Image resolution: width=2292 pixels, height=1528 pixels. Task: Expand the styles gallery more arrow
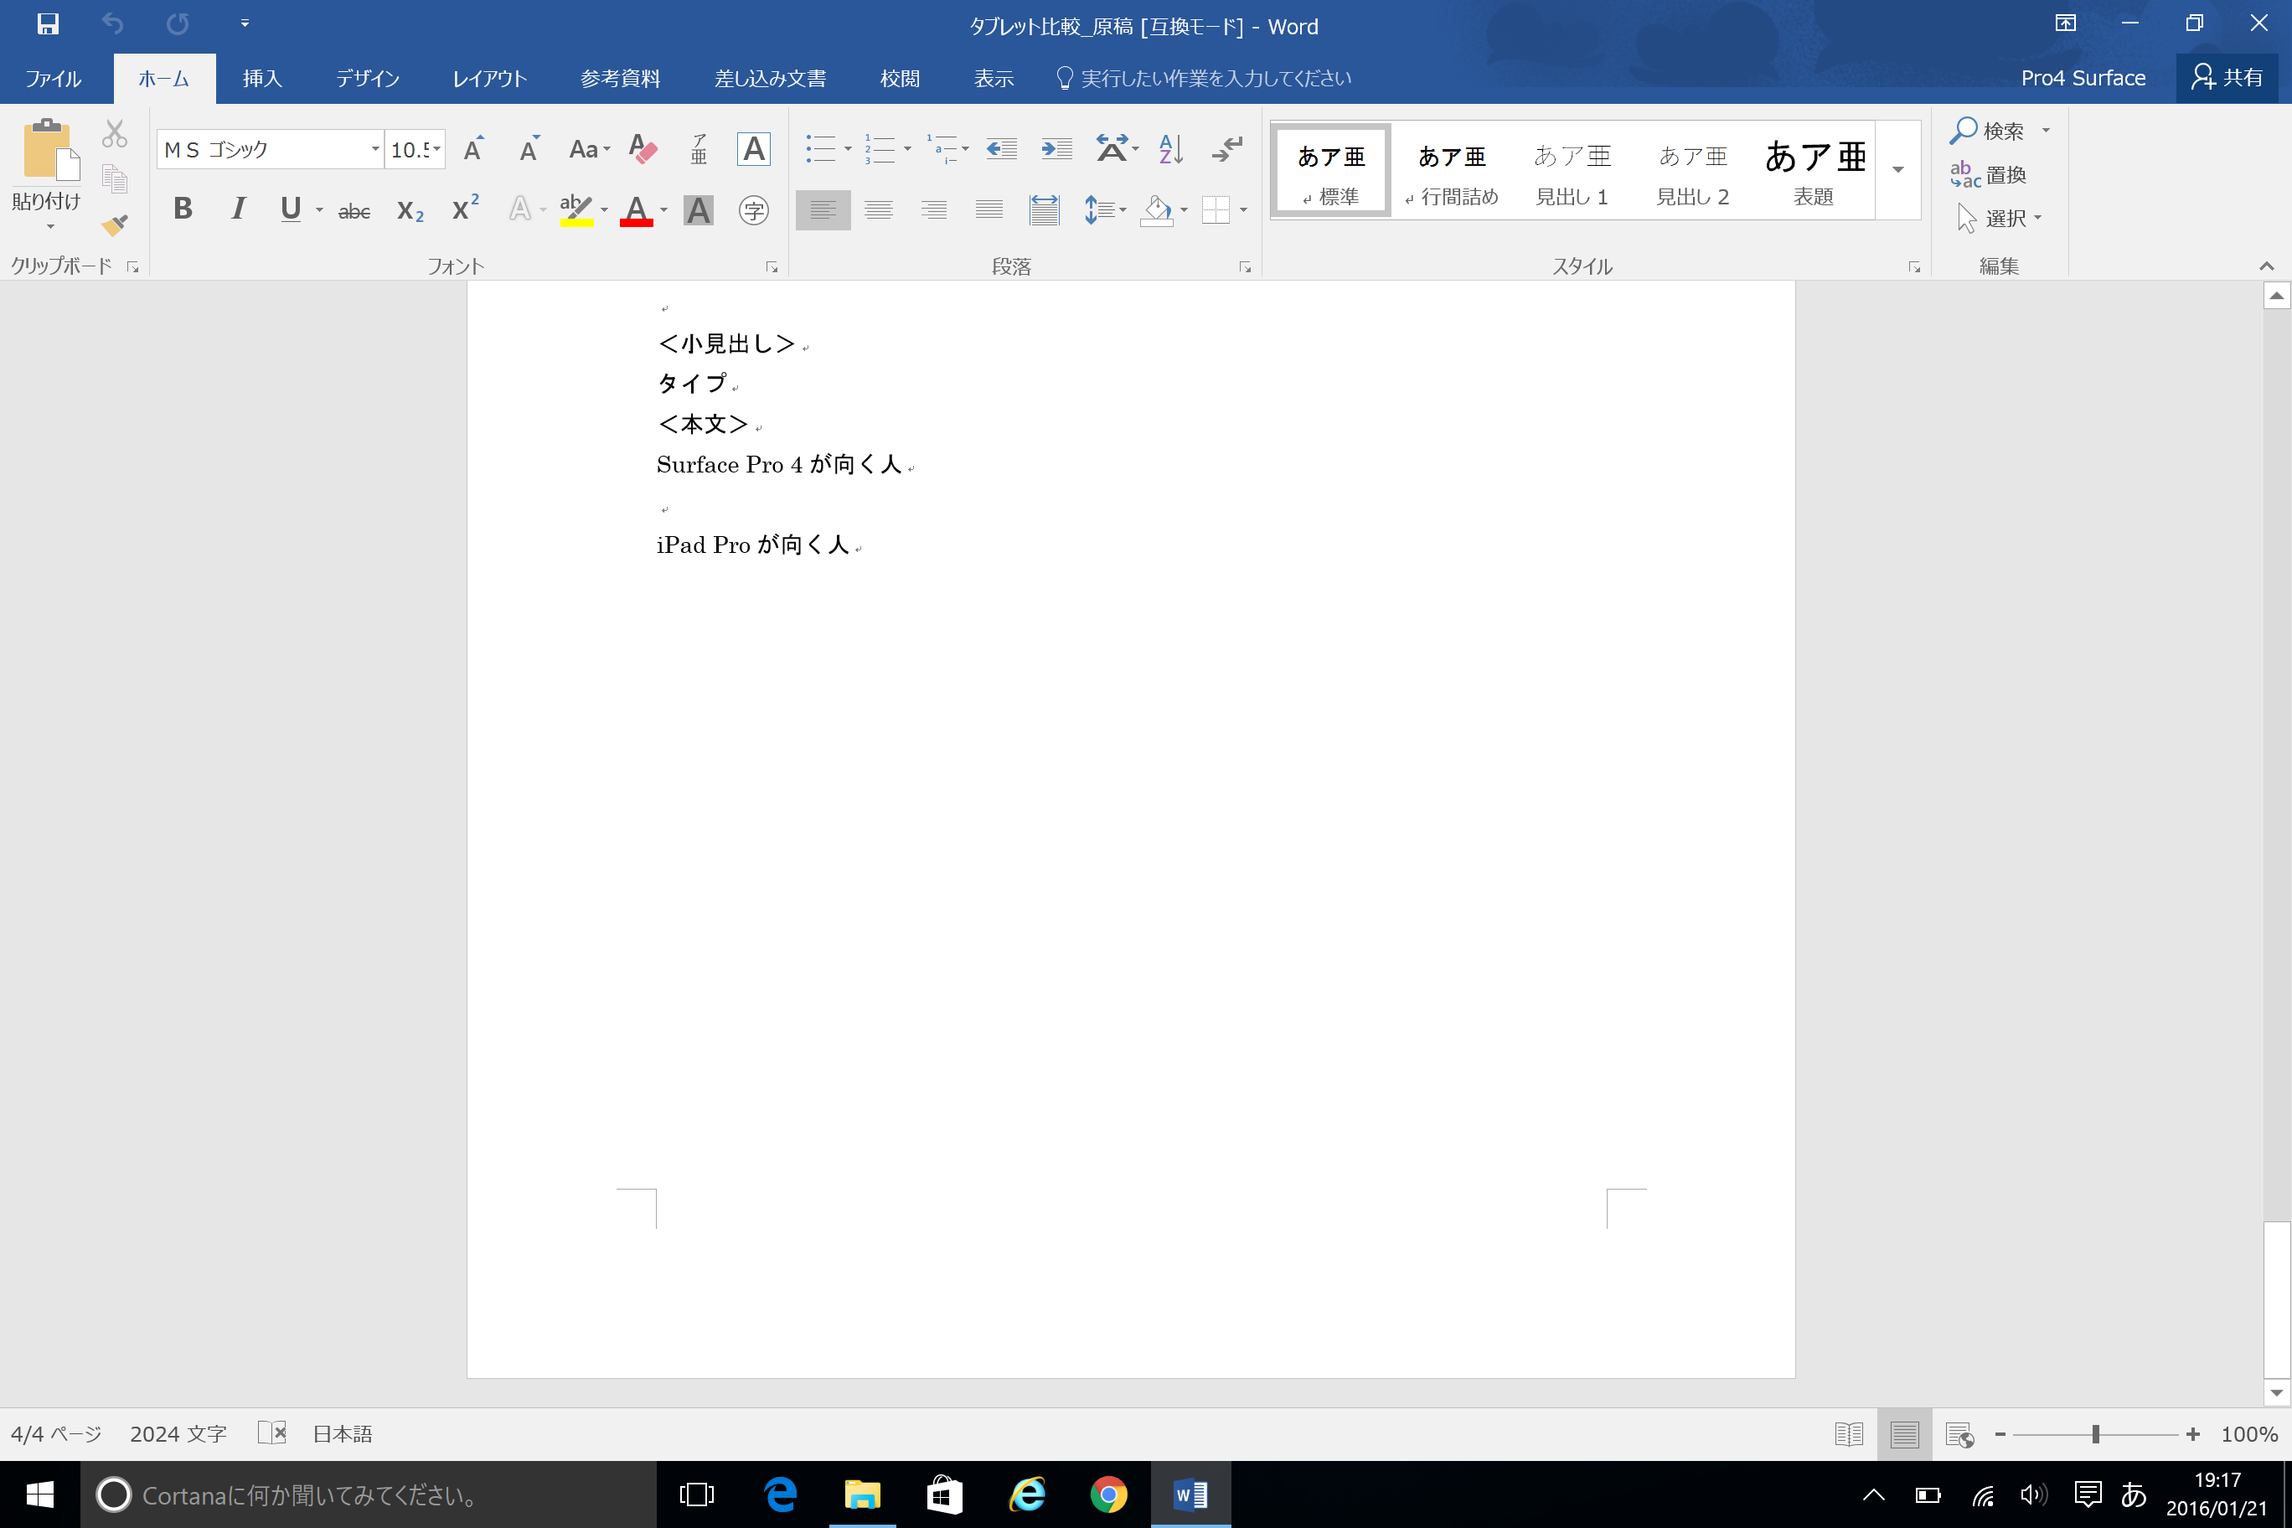click(x=1897, y=171)
